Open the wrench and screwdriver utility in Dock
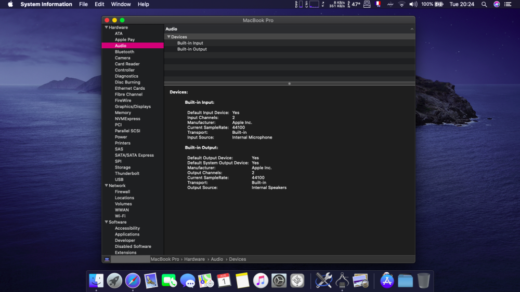 323,281
